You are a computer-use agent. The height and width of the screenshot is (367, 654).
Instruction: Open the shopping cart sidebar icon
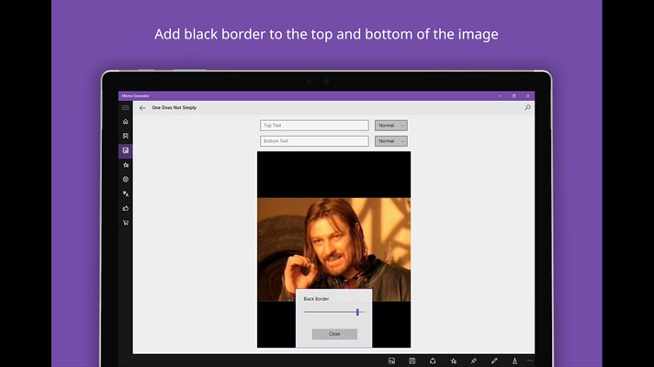[126, 222]
